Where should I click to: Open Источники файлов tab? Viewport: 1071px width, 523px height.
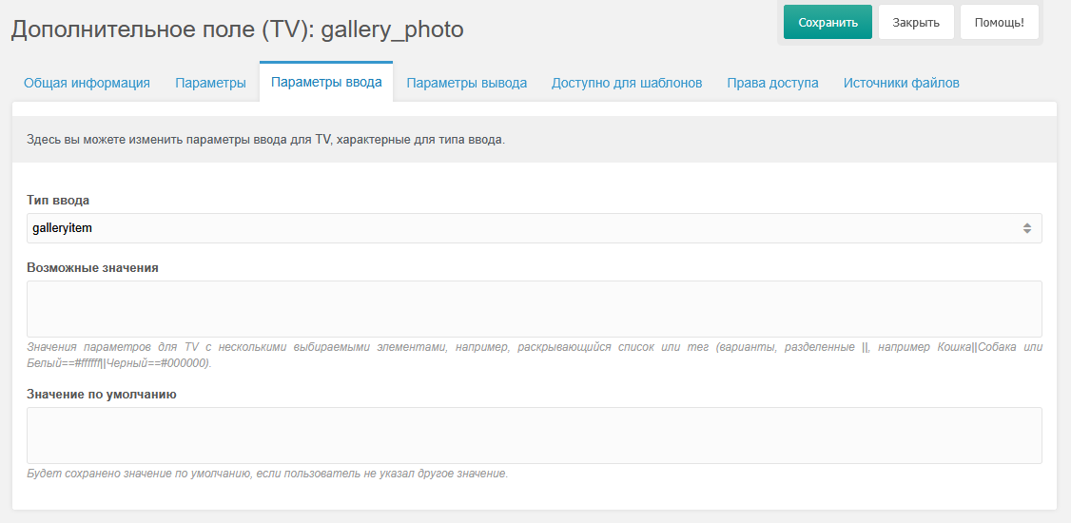(901, 84)
